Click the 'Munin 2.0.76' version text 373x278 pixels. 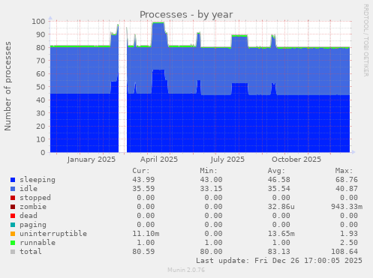186,270
